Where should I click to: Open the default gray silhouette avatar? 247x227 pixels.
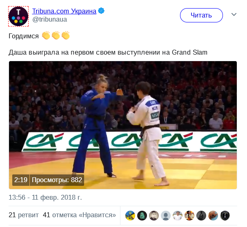(x=166, y=216)
